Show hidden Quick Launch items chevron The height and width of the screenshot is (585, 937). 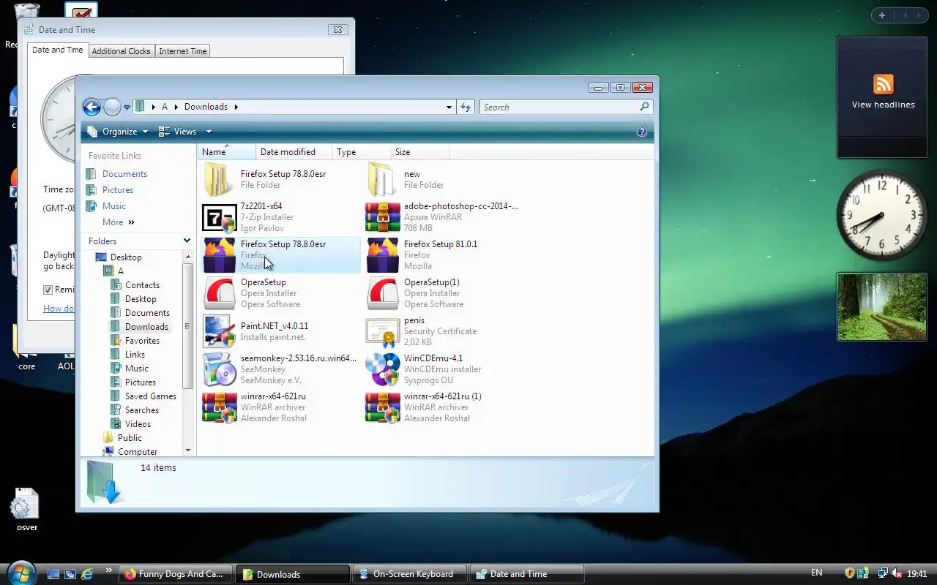tap(109, 570)
